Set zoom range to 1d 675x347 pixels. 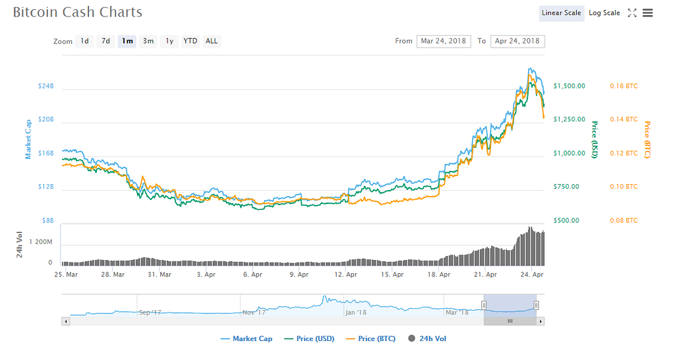click(x=84, y=41)
